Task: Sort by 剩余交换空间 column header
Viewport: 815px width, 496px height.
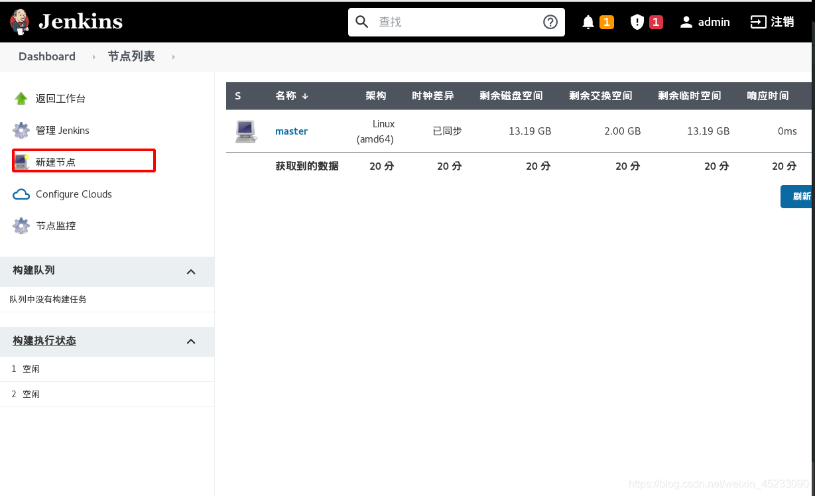Action: click(x=601, y=96)
